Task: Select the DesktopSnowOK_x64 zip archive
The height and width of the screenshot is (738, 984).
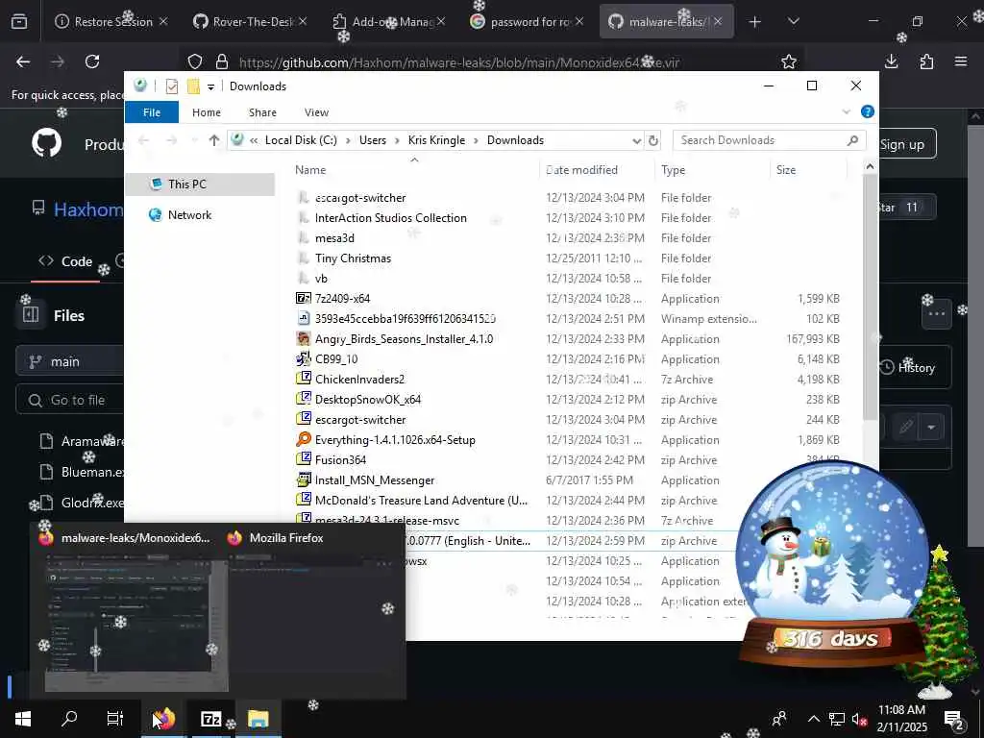Action: pyautogui.click(x=368, y=400)
